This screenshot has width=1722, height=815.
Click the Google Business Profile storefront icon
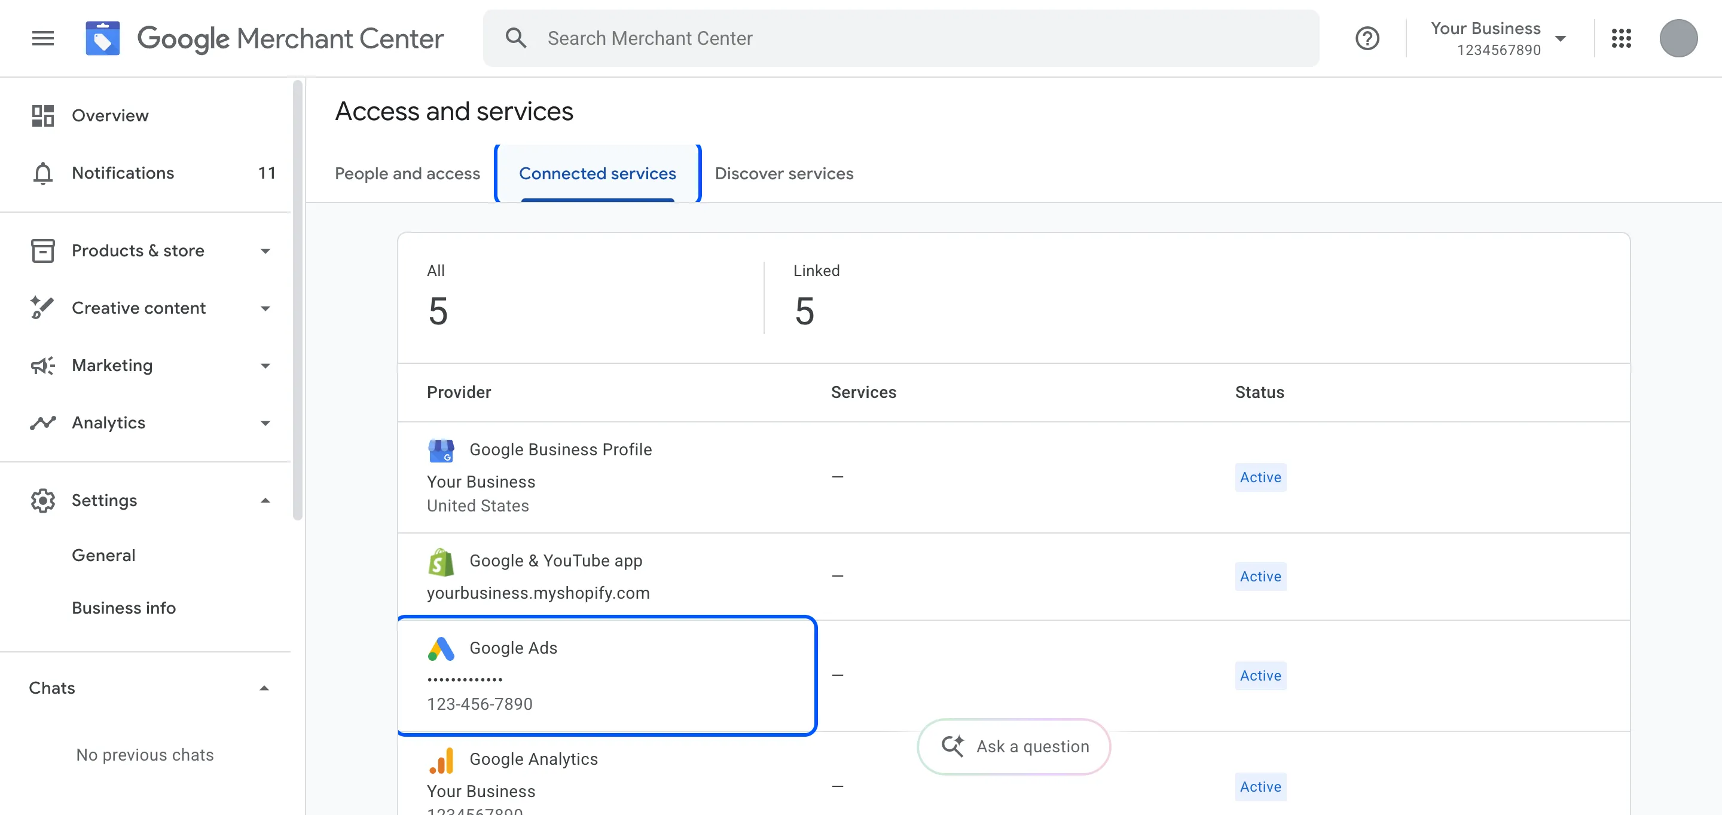(x=441, y=451)
